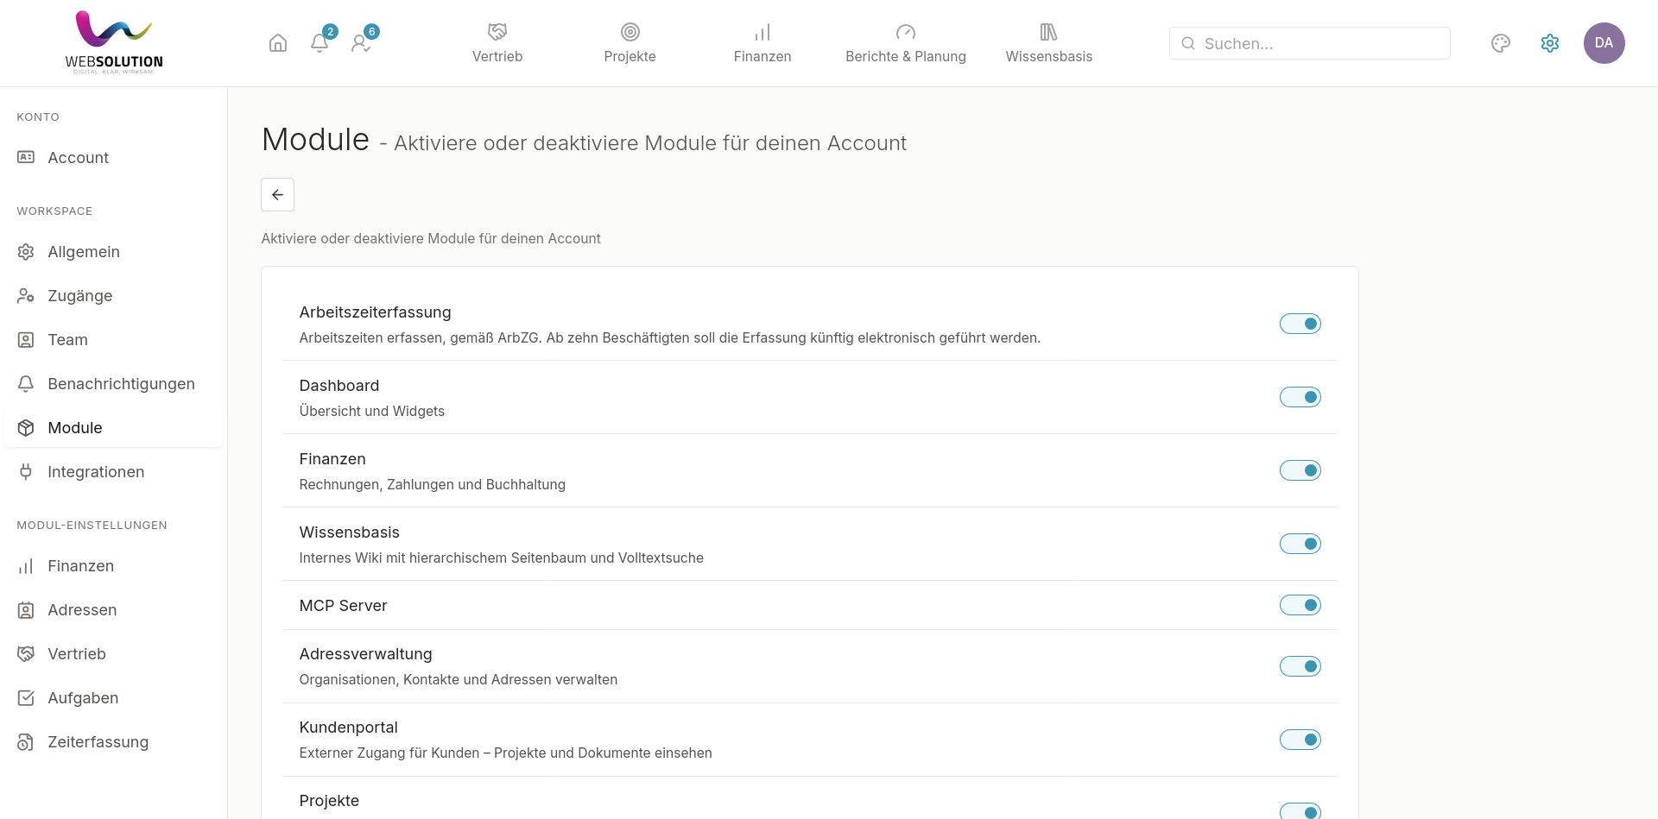Click the Arbeitszeiterfassung module title

coord(376,312)
